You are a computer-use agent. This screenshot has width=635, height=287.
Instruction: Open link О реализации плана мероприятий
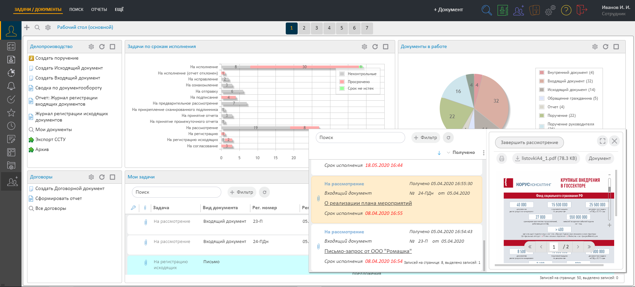coord(368,203)
